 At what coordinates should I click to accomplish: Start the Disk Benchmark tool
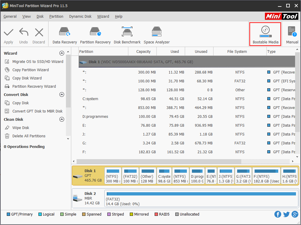(x=127, y=36)
